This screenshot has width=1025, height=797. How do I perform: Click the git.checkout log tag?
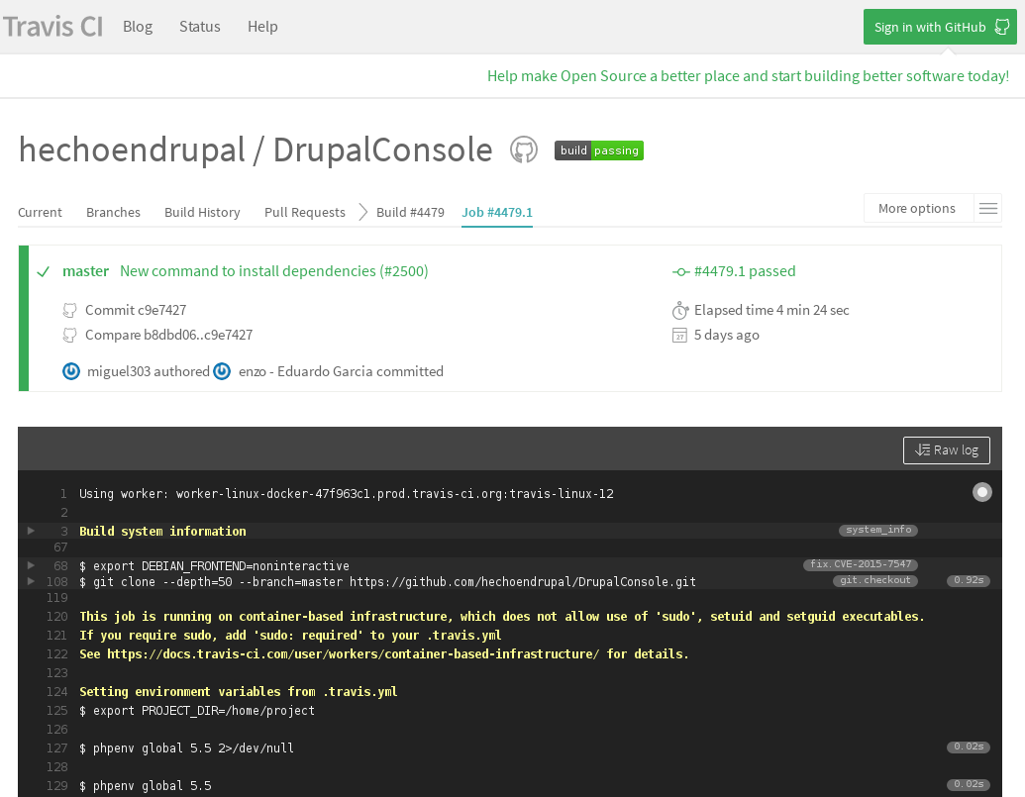coord(874,580)
